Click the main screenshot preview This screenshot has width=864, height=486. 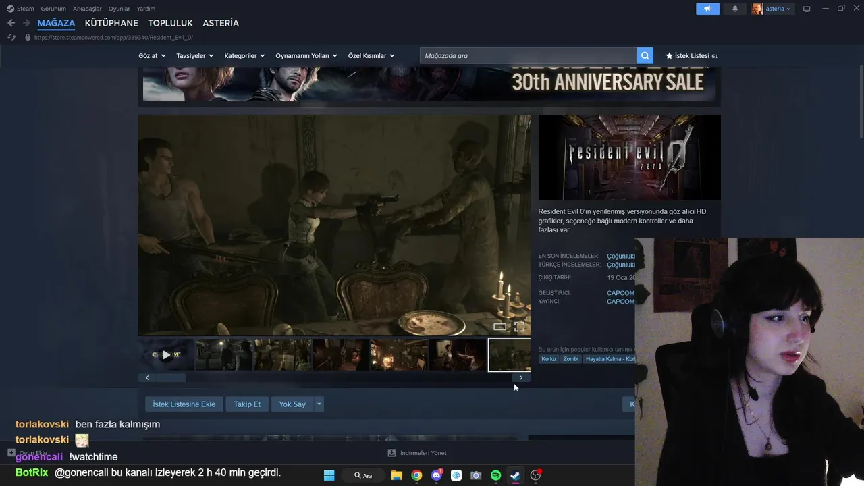pyautogui.click(x=334, y=225)
